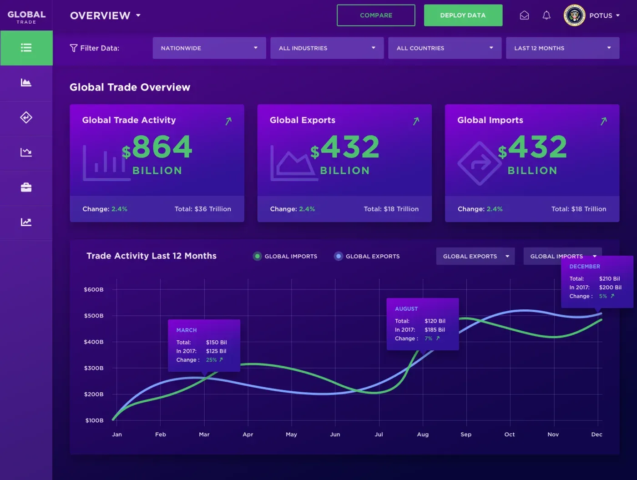Image resolution: width=637 pixels, height=480 pixels.
Task: Open Global Exports card arrow
Action: 416,121
